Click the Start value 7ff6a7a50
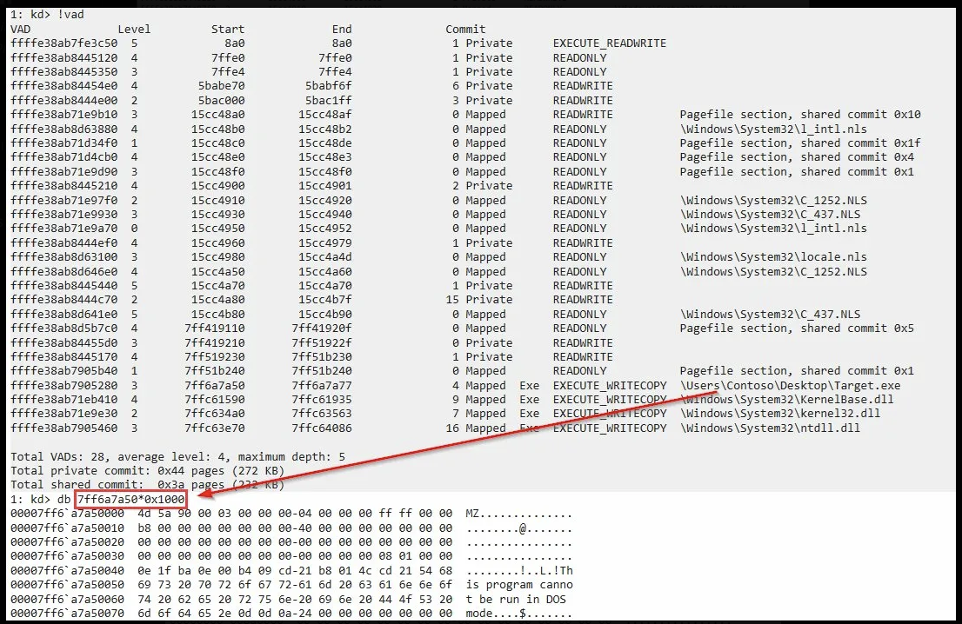Viewport: 962px width, 624px height. [x=215, y=386]
